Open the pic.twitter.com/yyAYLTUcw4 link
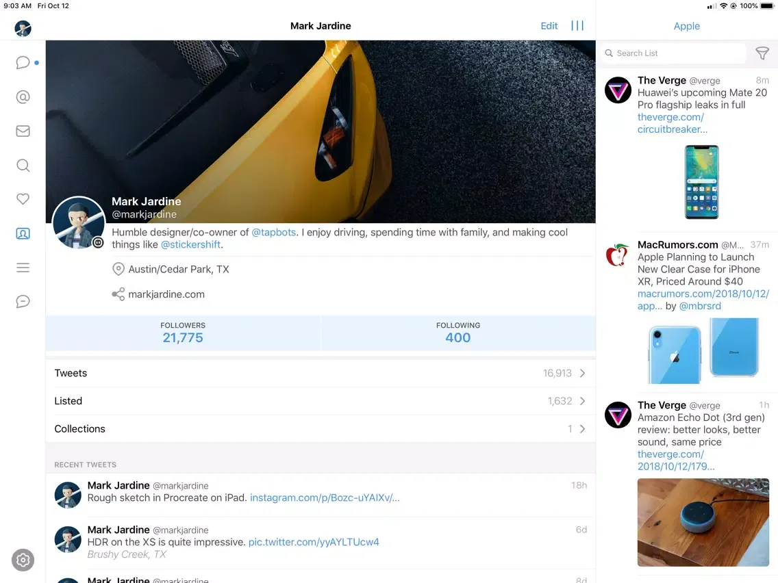The image size is (778, 583). click(x=314, y=542)
